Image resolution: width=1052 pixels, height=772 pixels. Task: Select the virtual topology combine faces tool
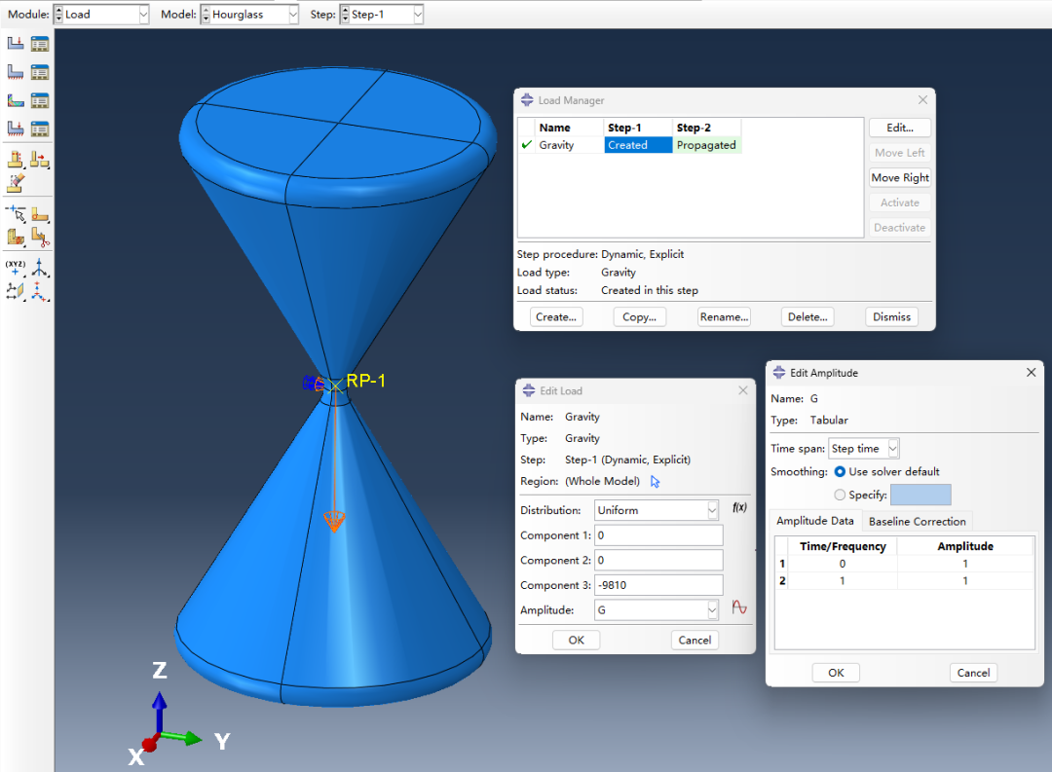pyautogui.click(x=16, y=160)
